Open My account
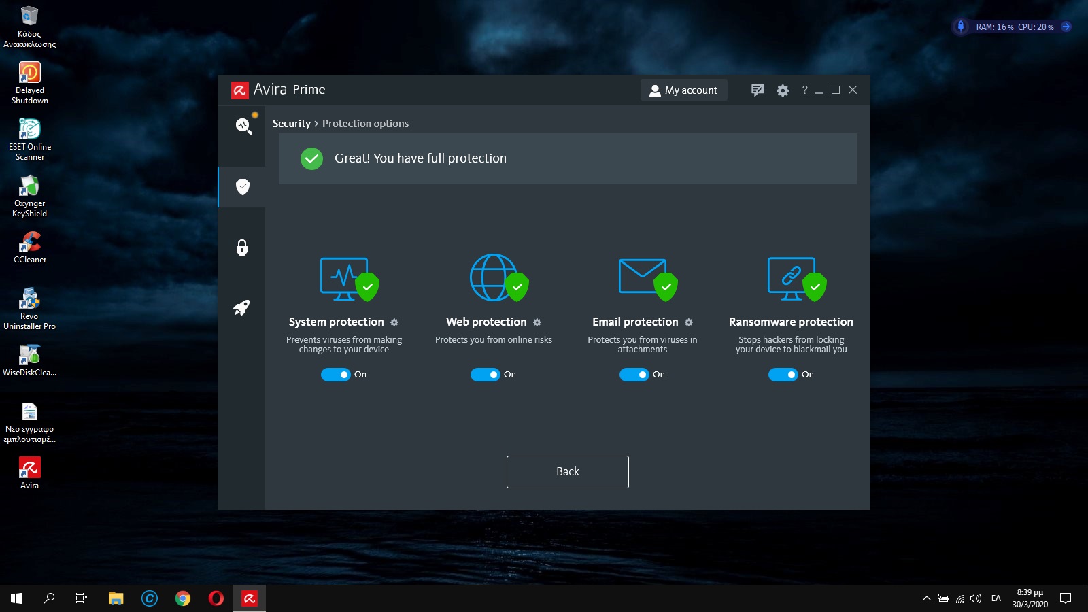This screenshot has width=1088, height=612. (683, 90)
